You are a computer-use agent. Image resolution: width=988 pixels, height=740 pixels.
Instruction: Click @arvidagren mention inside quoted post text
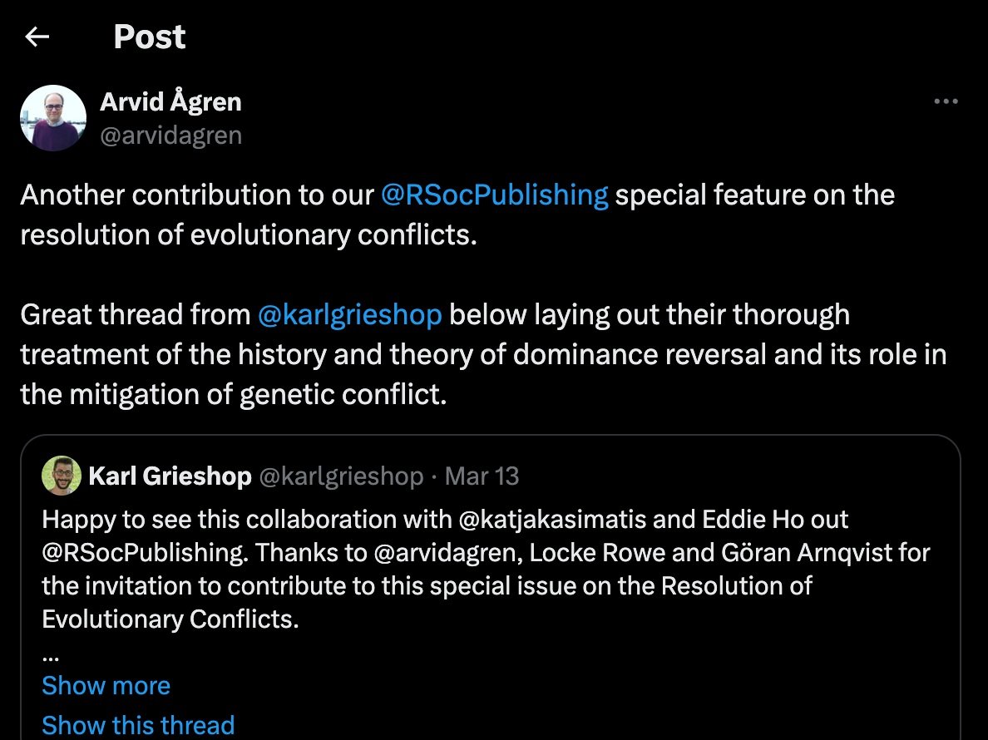pos(448,553)
